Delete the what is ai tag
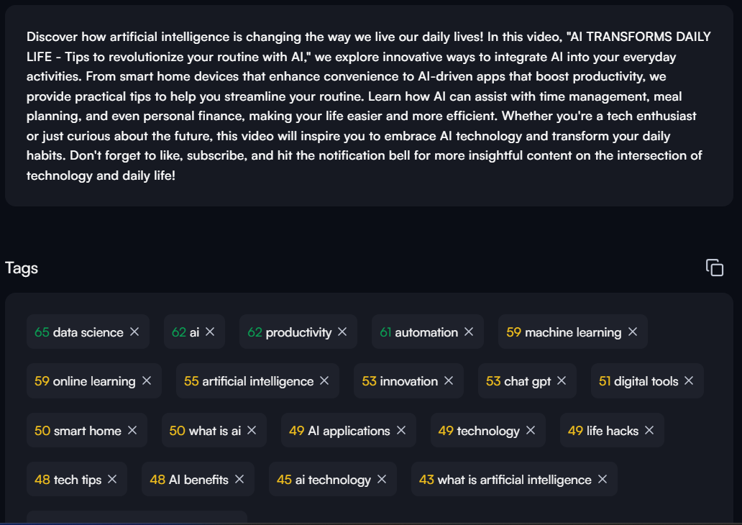This screenshot has width=742, height=525. coord(252,430)
